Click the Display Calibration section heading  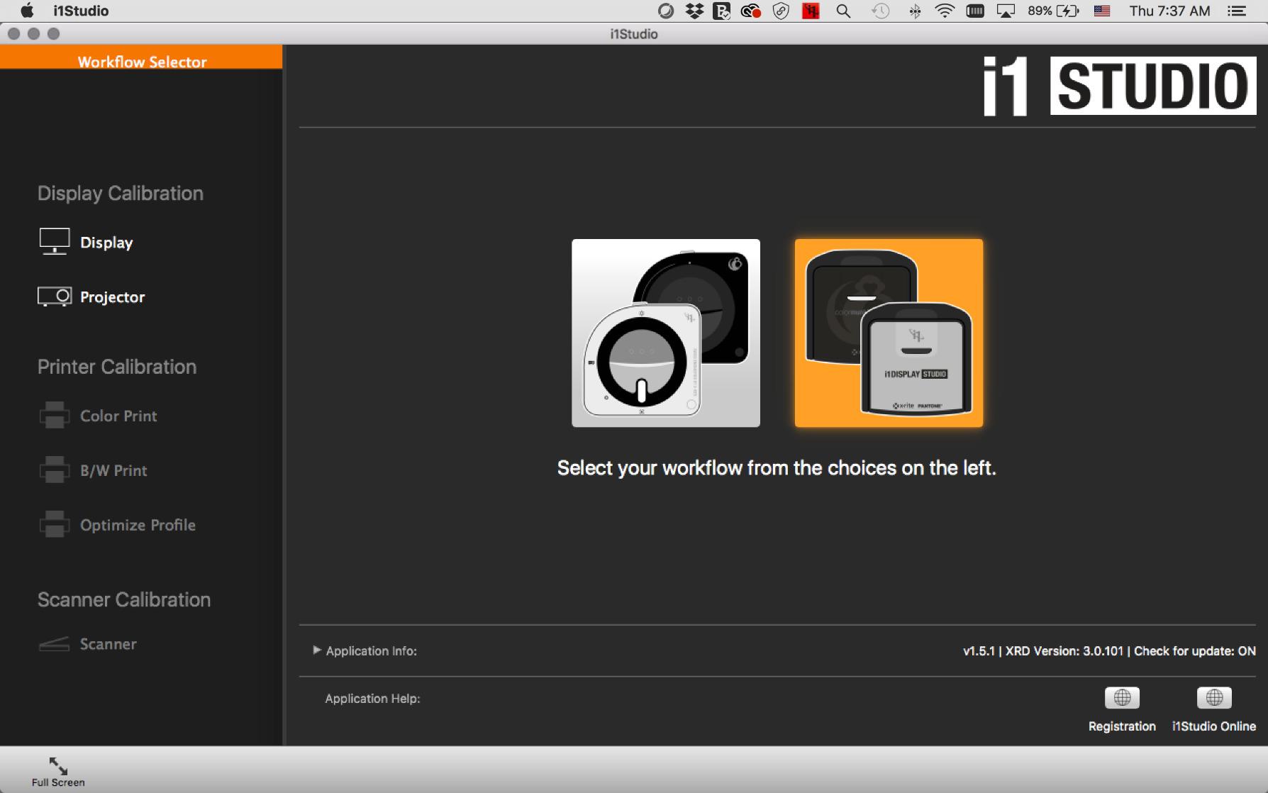[x=121, y=193]
